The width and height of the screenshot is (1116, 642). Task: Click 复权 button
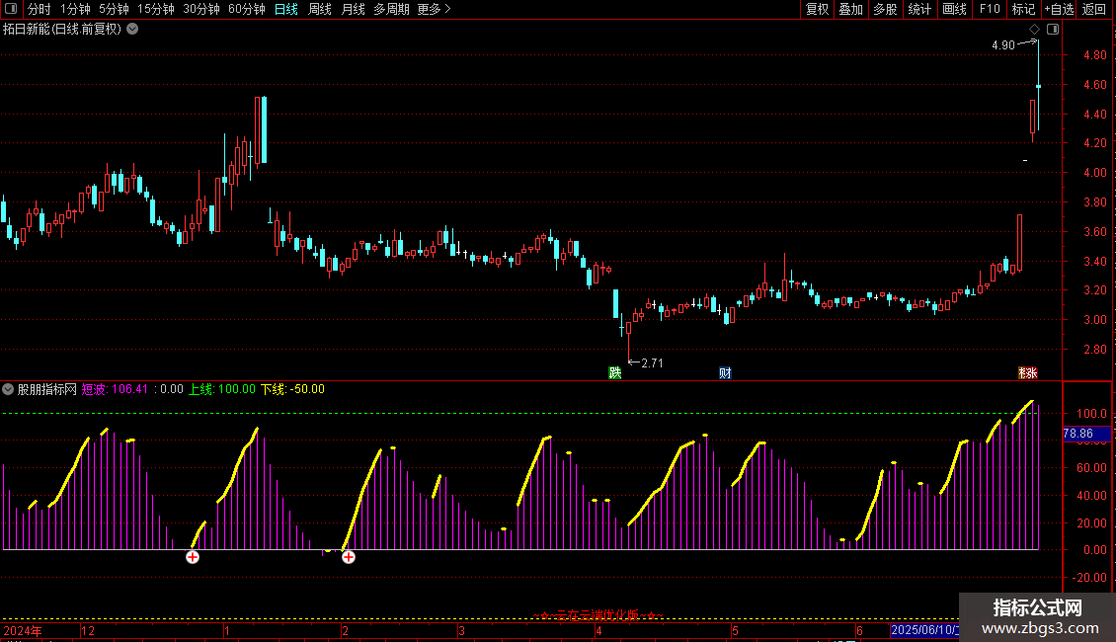coord(817,9)
